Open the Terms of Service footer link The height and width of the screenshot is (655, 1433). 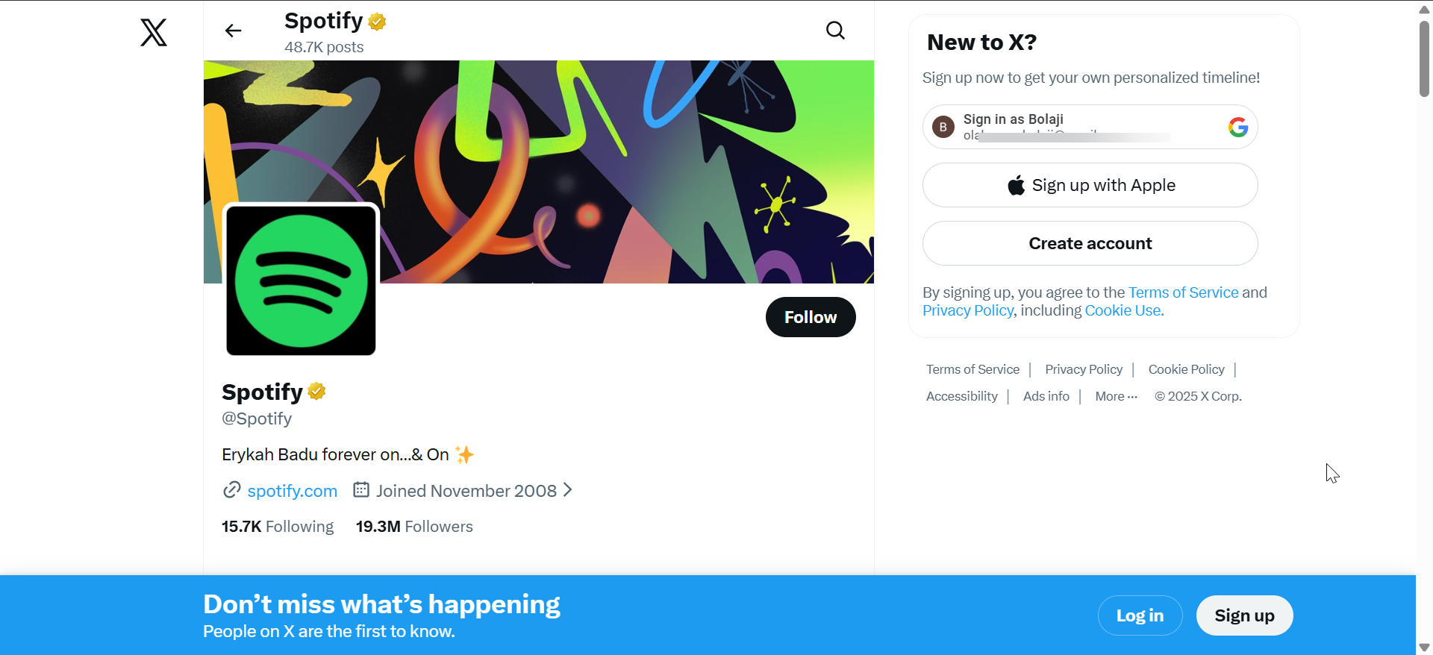click(972, 370)
